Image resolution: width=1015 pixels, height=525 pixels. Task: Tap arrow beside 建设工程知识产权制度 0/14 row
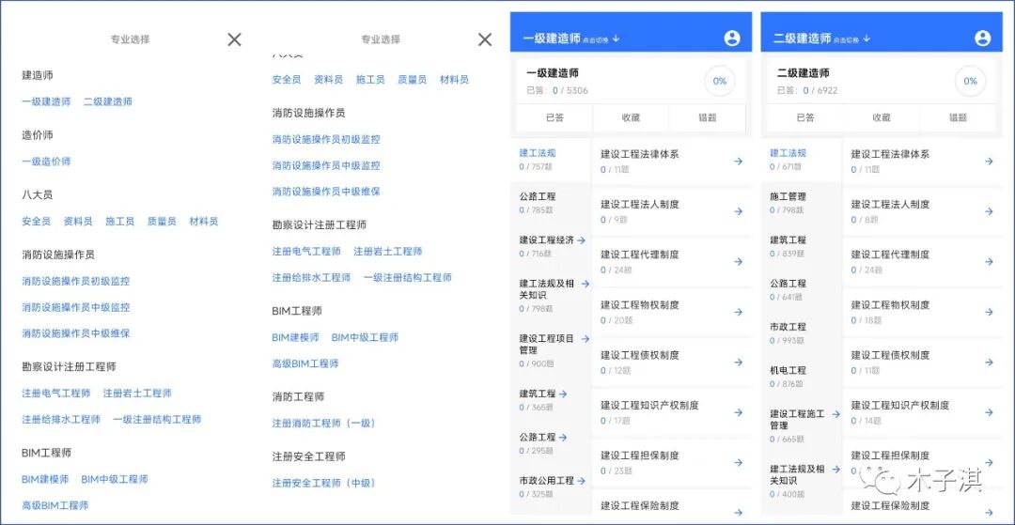pyautogui.click(x=989, y=412)
